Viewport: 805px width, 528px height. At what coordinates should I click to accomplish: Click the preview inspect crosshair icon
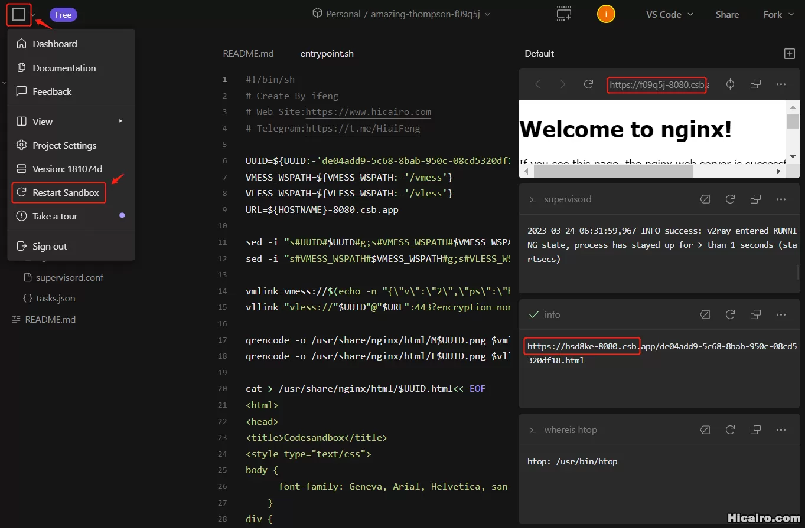pos(730,84)
